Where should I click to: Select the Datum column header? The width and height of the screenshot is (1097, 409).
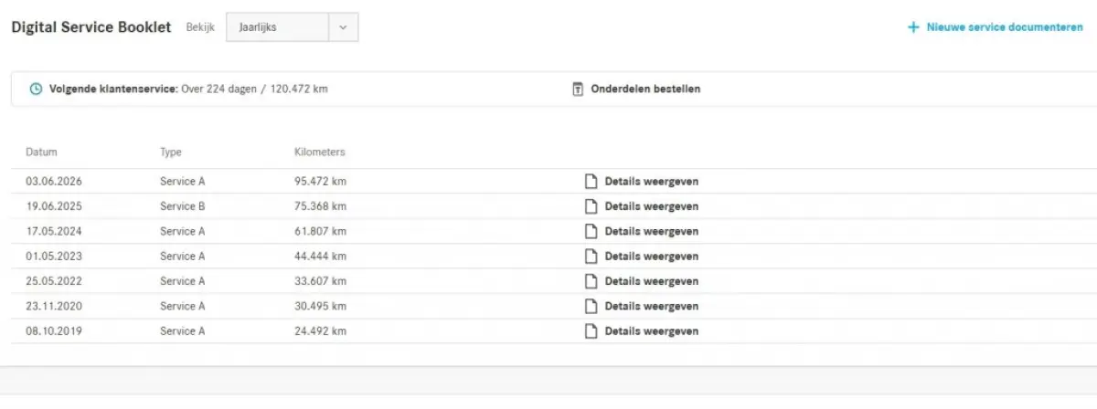pyautogui.click(x=41, y=152)
